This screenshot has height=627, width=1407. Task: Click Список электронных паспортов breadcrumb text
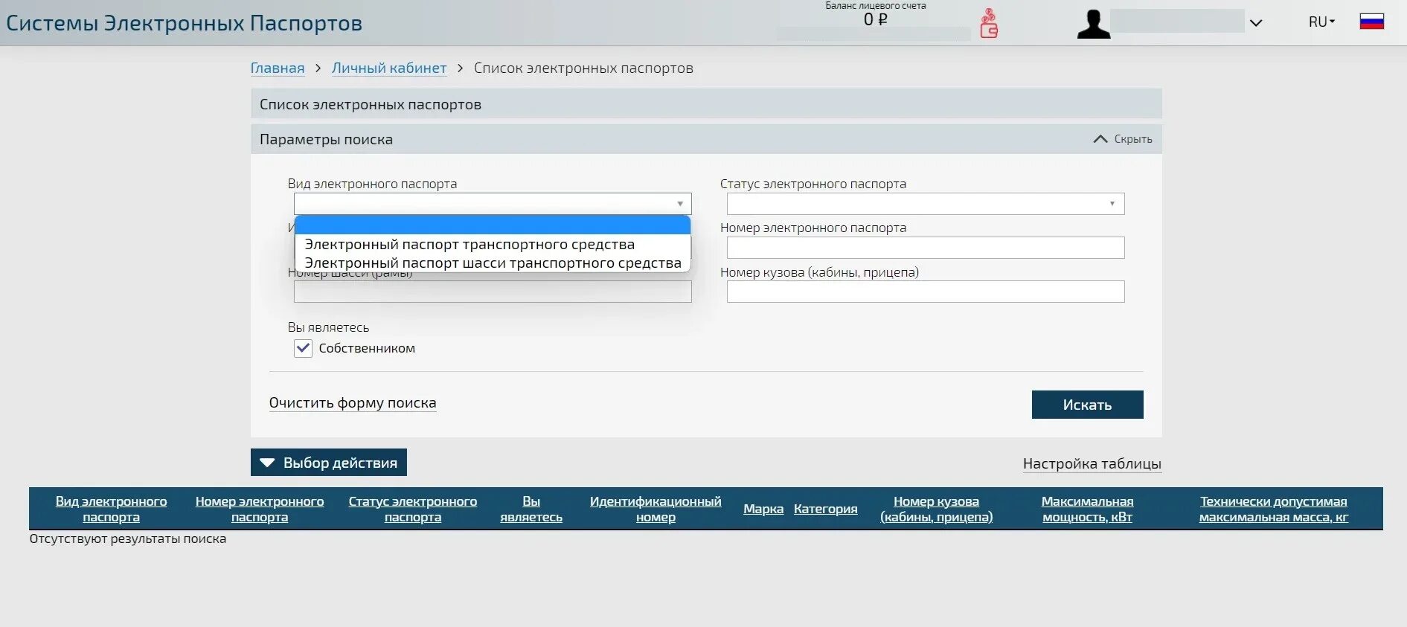pos(583,68)
